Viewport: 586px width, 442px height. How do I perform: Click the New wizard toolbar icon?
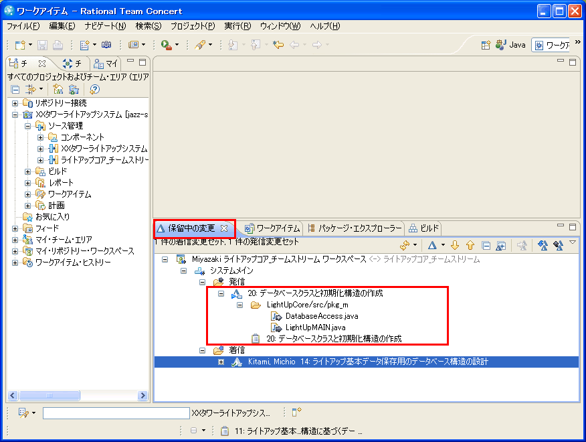click(x=20, y=45)
